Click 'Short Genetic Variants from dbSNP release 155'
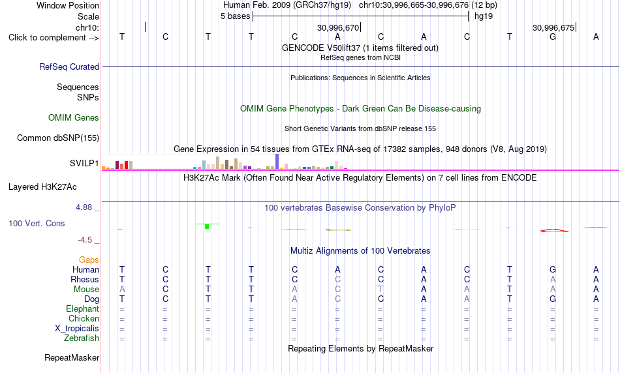The width and height of the screenshot is (620, 373). click(360, 129)
